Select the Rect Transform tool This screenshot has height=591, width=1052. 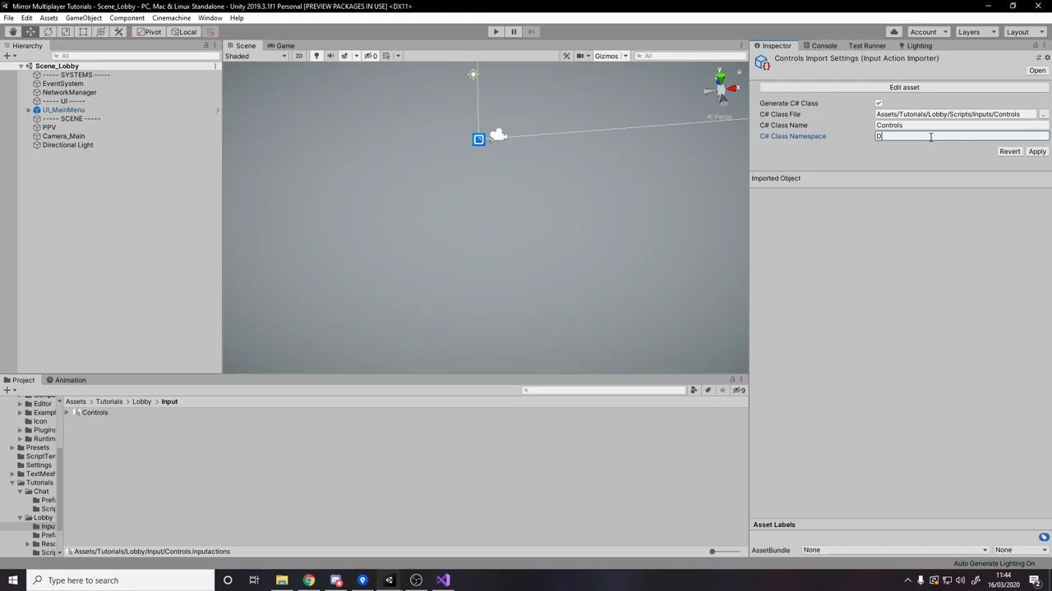83,31
